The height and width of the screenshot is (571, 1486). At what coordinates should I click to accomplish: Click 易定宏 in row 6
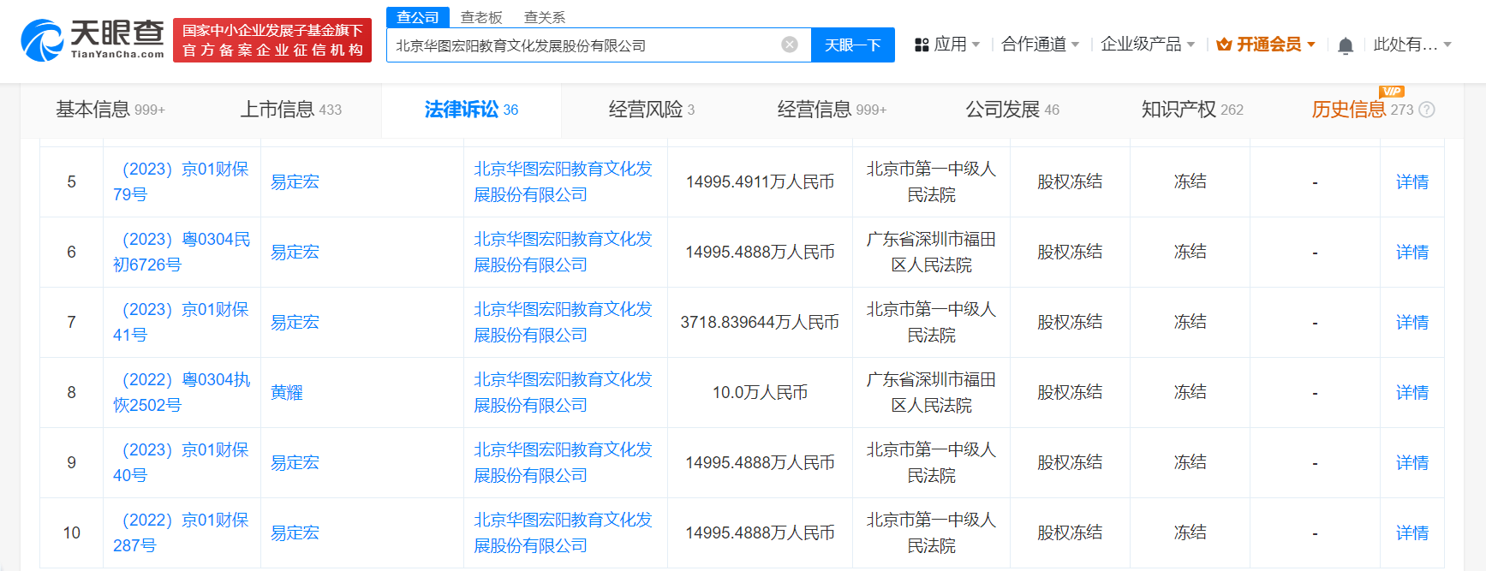(295, 252)
